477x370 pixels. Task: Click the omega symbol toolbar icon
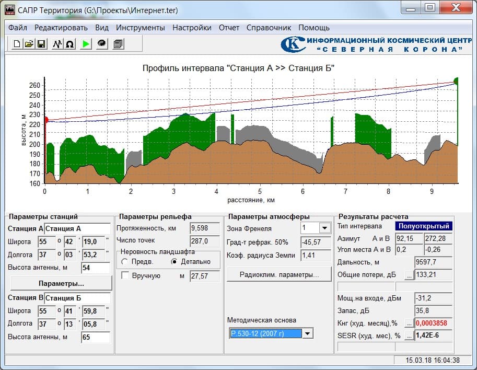(69, 44)
